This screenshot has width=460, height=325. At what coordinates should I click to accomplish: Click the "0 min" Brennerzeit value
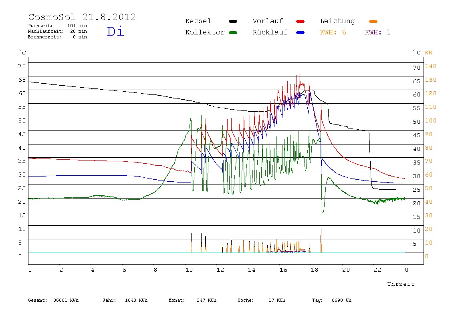80,37
